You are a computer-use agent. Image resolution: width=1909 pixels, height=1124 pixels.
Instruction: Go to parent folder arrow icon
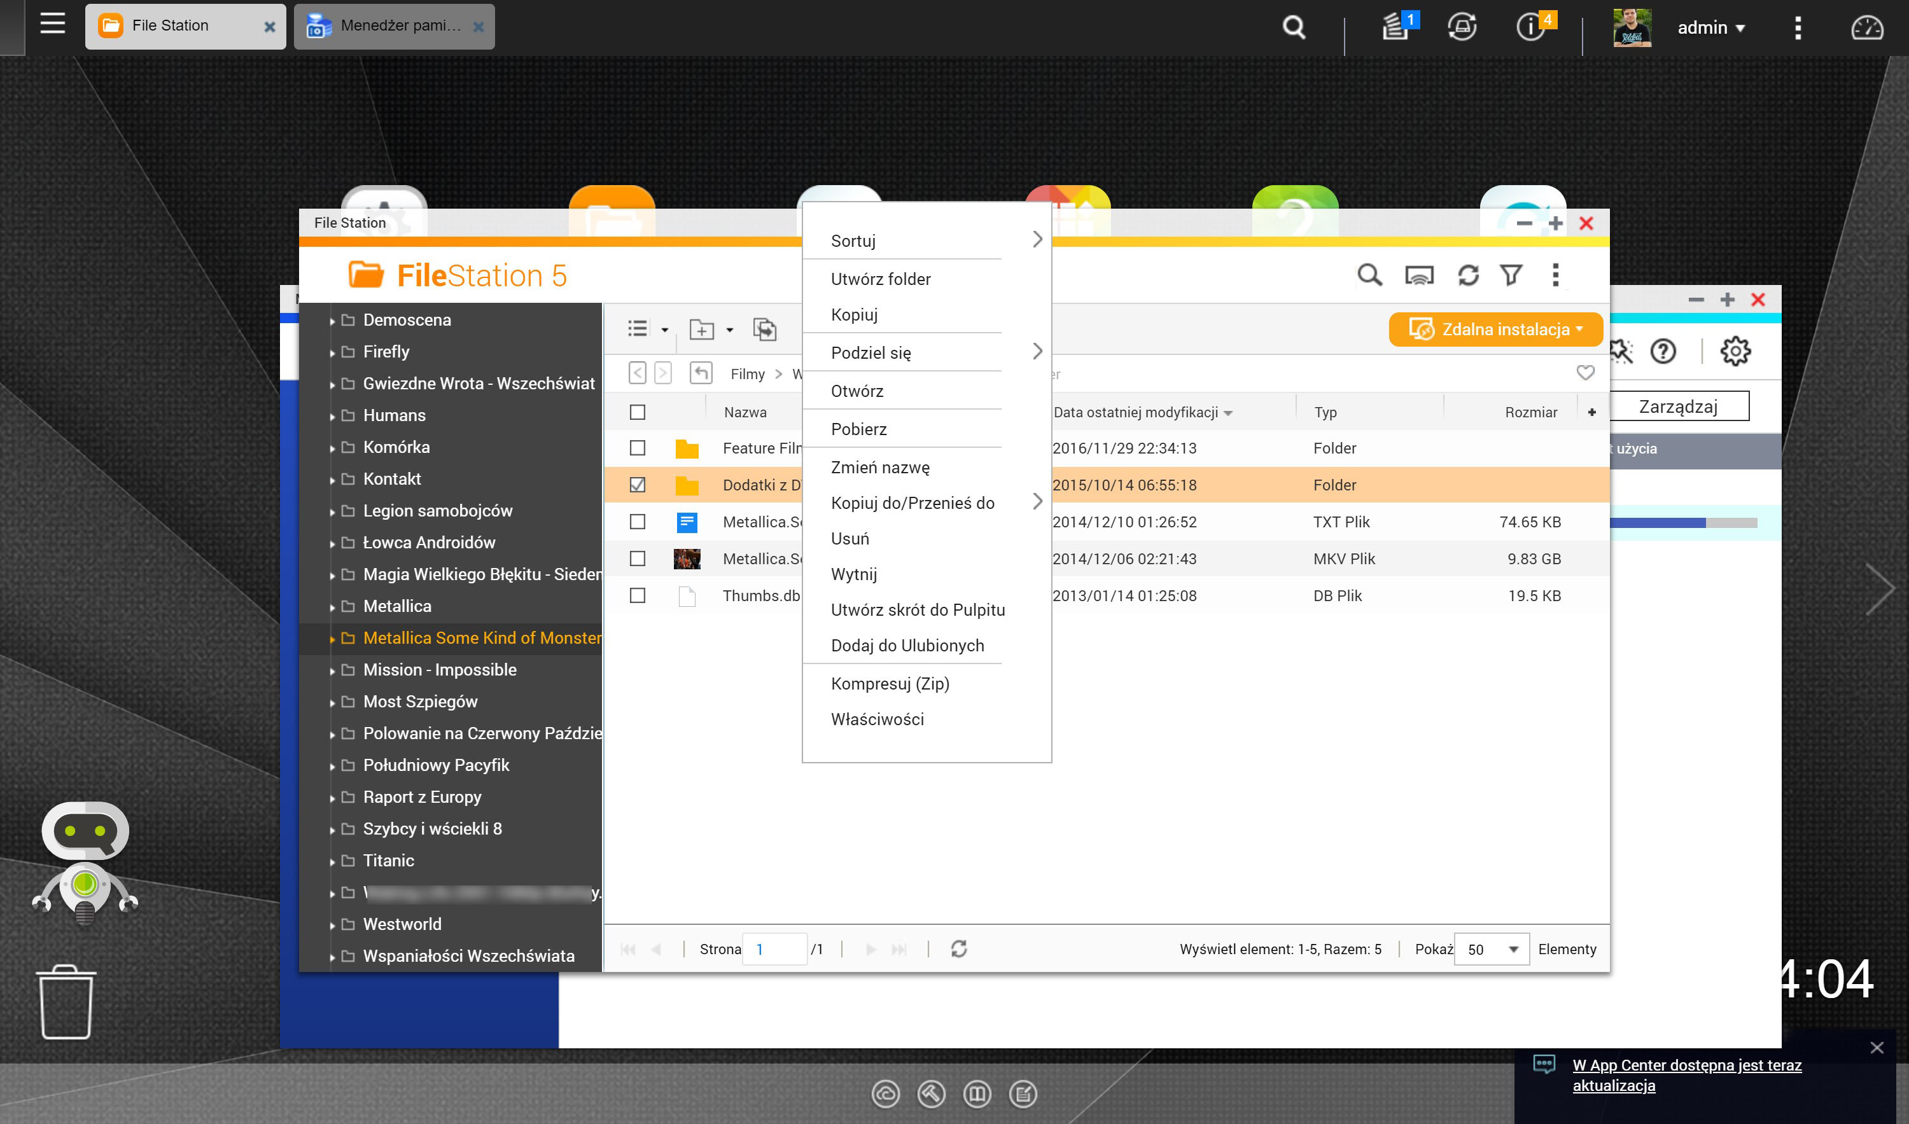pyautogui.click(x=701, y=373)
